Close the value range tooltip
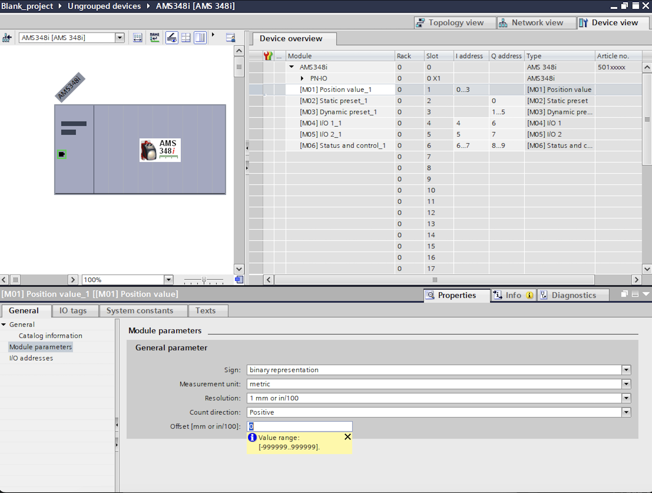 tap(347, 437)
